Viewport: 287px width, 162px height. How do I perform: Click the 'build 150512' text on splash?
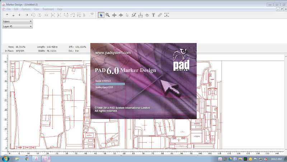[103, 81]
